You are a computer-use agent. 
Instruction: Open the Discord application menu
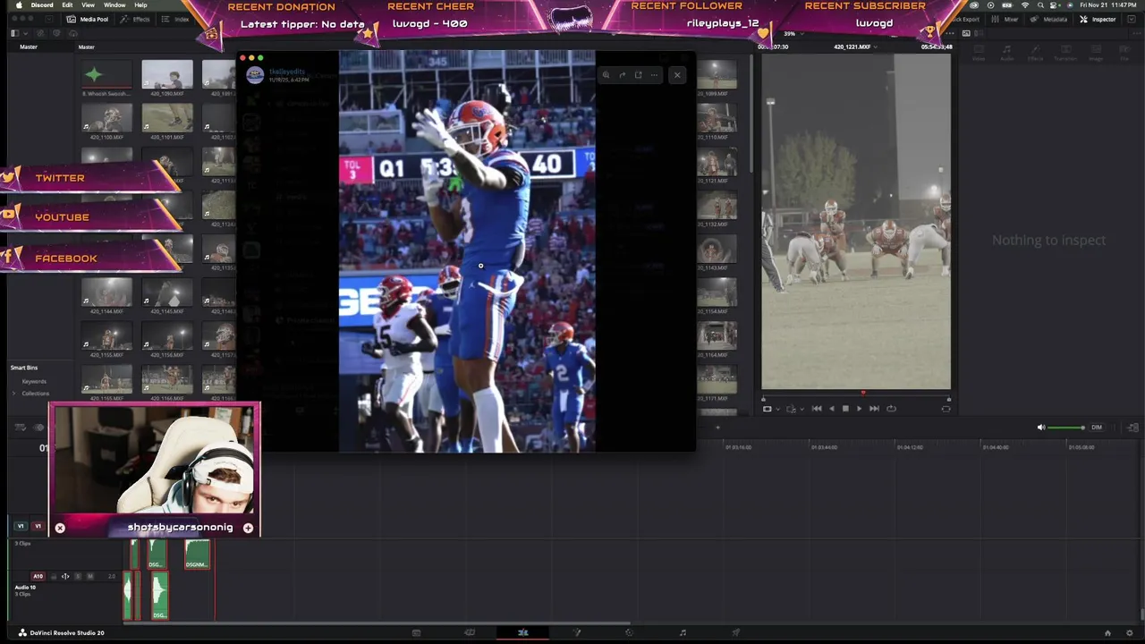click(x=41, y=4)
